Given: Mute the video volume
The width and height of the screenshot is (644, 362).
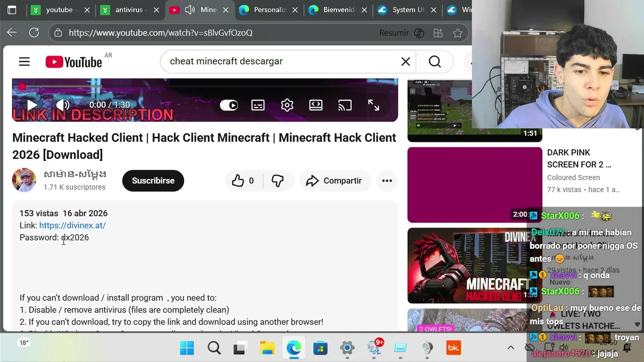Looking at the screenshot, I should click(62, 105).
